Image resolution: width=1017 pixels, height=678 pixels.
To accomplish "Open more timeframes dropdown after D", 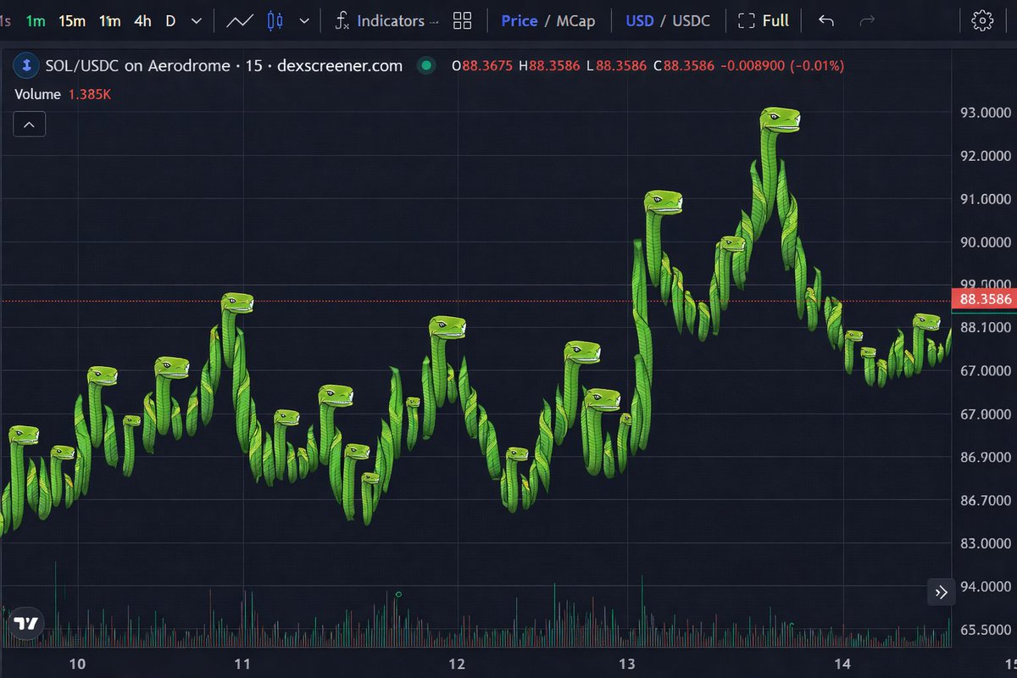I will 197,20.
